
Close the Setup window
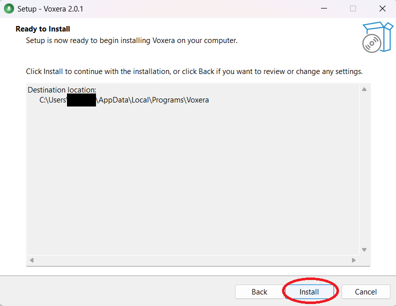click(382, 8)
